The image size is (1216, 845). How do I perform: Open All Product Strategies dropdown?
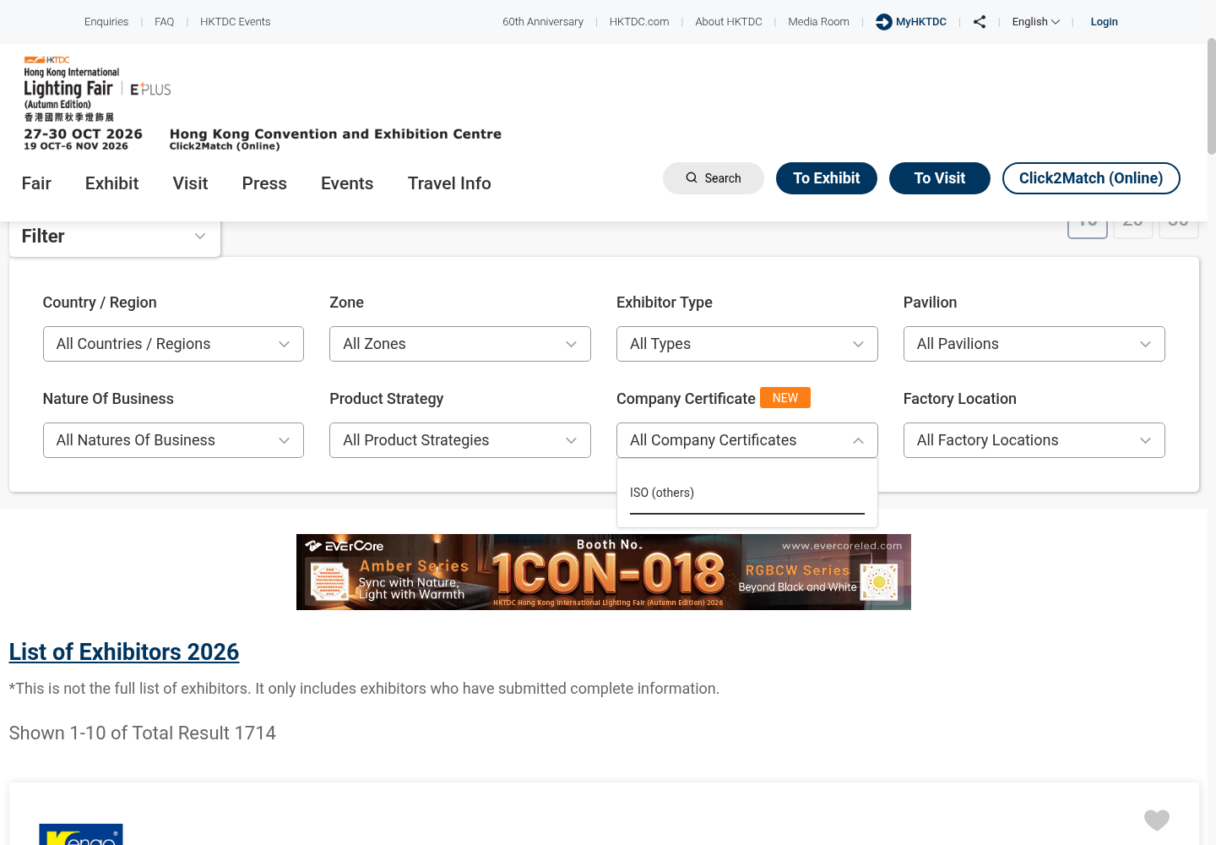point(460,440)
